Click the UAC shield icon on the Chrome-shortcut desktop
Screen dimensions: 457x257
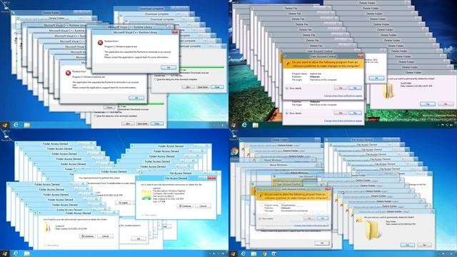(261, 196)
